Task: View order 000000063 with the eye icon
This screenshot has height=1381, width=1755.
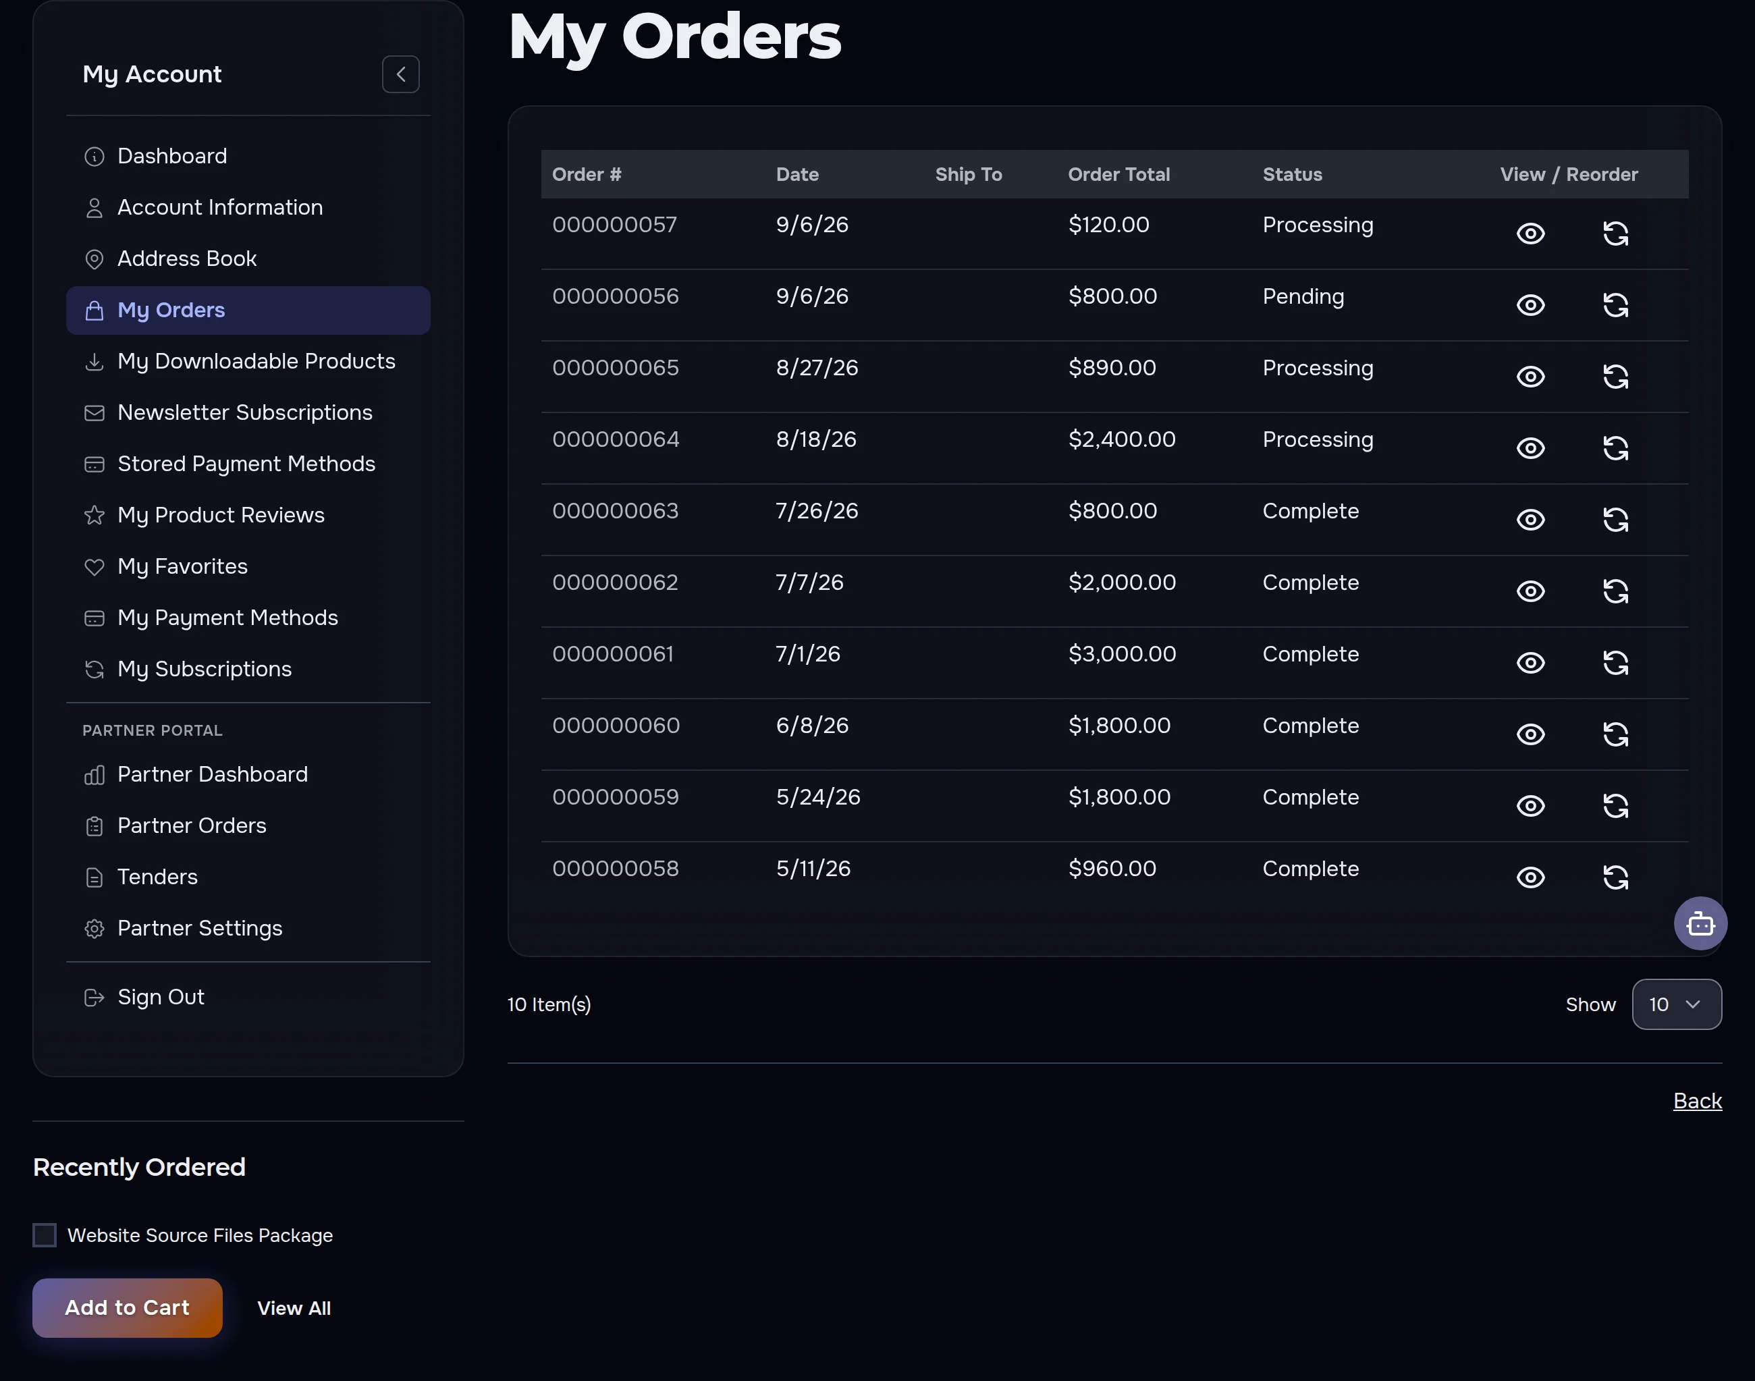Action: [1530, 520]
